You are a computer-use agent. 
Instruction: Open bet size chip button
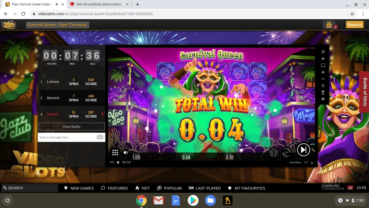click(x=273, y=153)
